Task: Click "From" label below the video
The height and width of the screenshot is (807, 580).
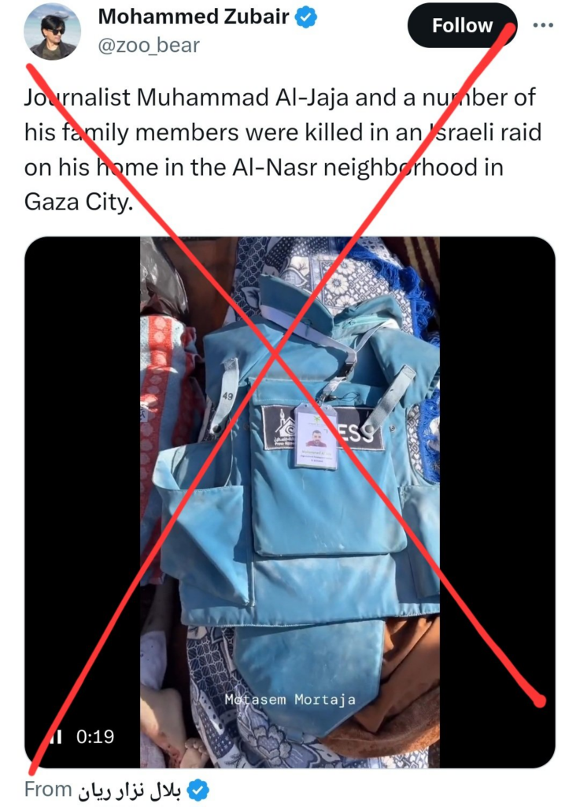Action: point(48,790)
